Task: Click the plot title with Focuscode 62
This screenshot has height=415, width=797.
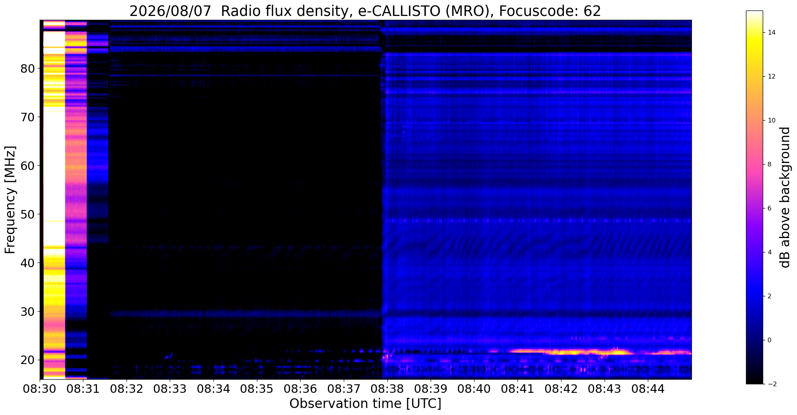Action: (x=365, y=11)
